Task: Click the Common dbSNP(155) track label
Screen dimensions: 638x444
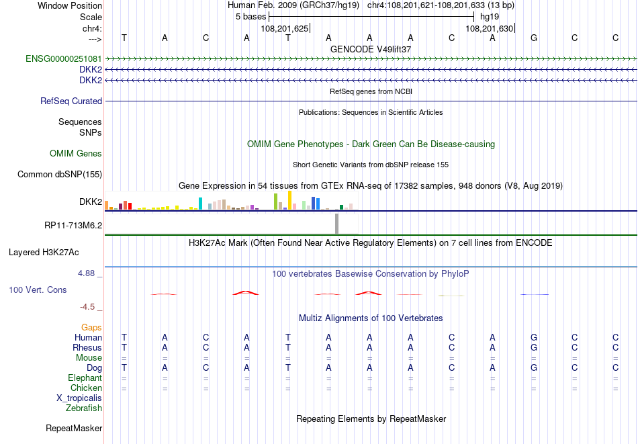Action: click(59, 174)
